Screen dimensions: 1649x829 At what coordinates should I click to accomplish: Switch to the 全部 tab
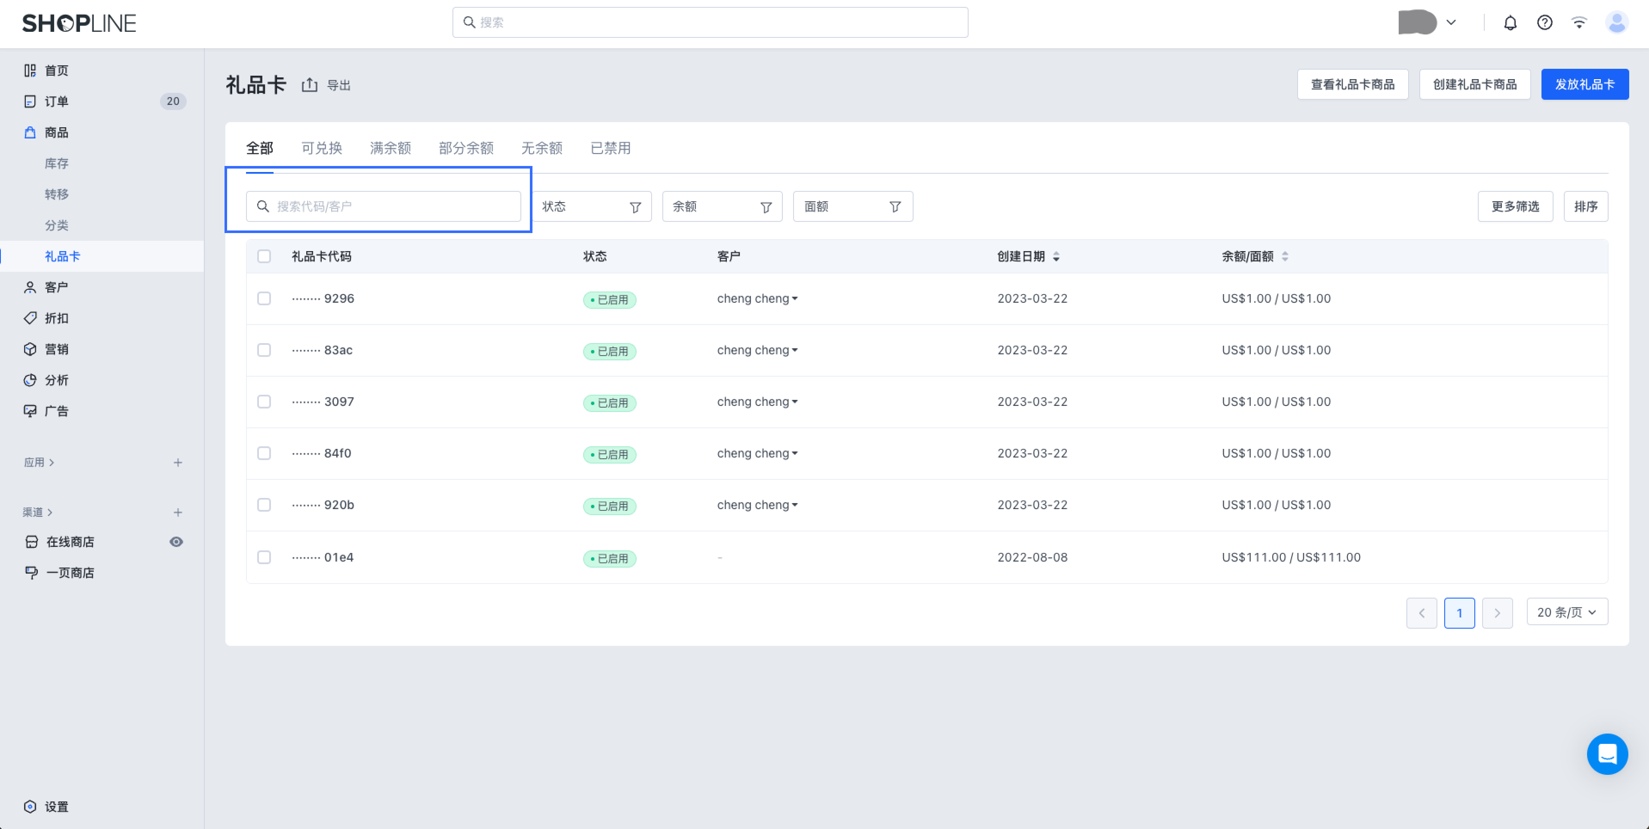pos(259,148)
